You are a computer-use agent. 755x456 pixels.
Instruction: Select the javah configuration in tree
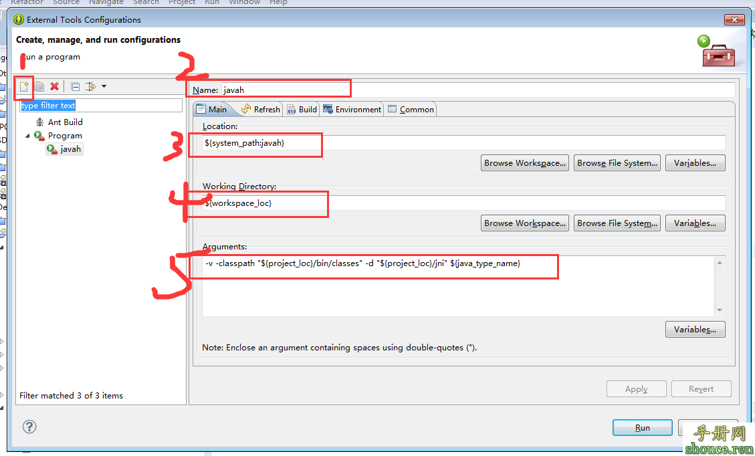[x=70, y=149]
